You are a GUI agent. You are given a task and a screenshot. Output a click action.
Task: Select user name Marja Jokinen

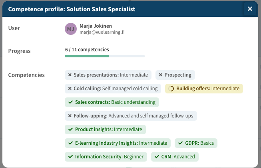click(x=96, y=26)
